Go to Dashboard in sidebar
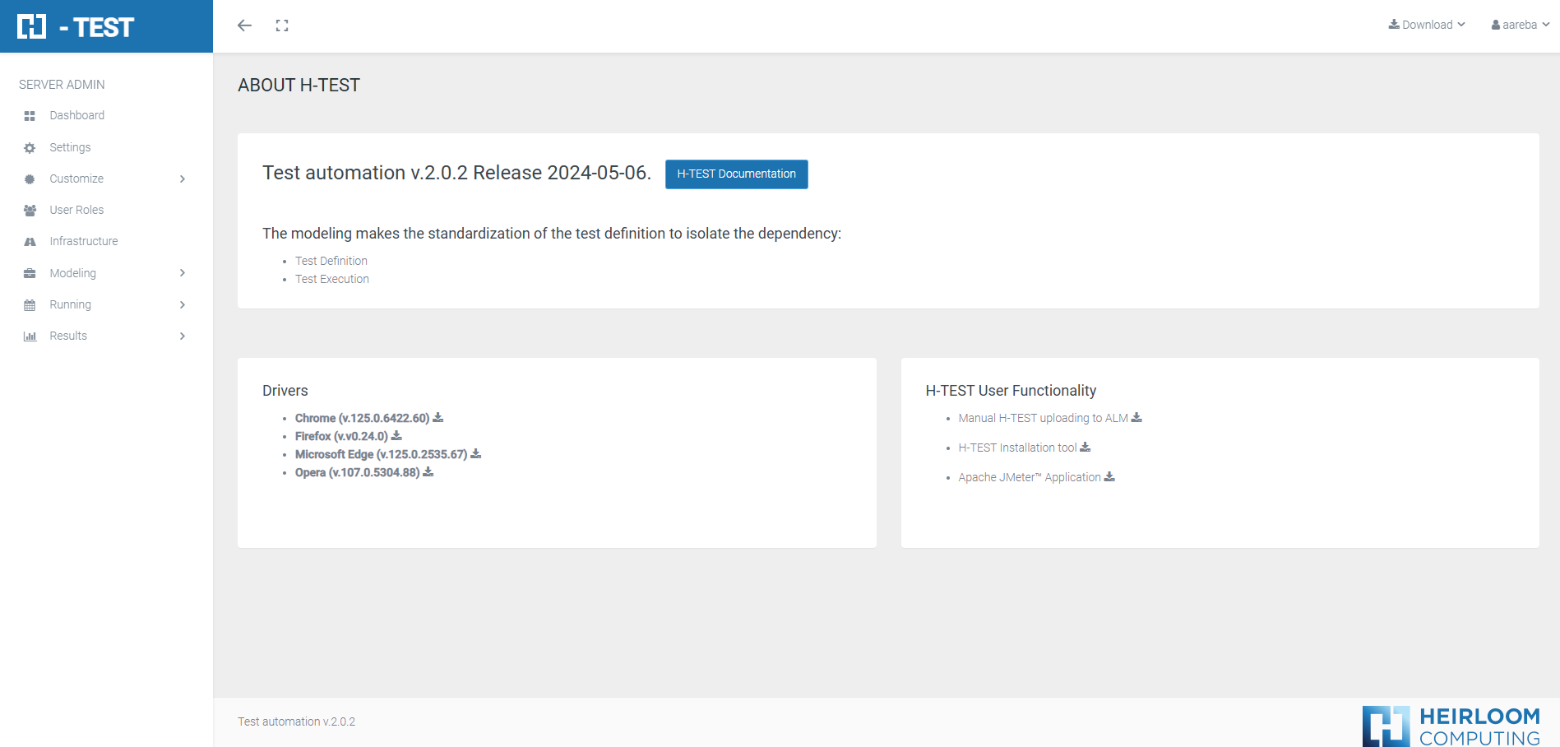Screen dimensions: 1560x747 pos(76,116)
